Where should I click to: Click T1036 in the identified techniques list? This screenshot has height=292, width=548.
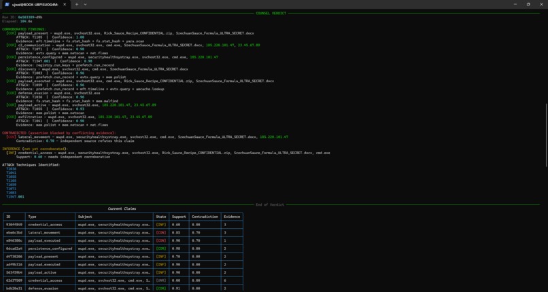[x=11, y=169]
